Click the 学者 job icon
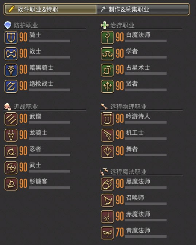 tap(107, 54)
